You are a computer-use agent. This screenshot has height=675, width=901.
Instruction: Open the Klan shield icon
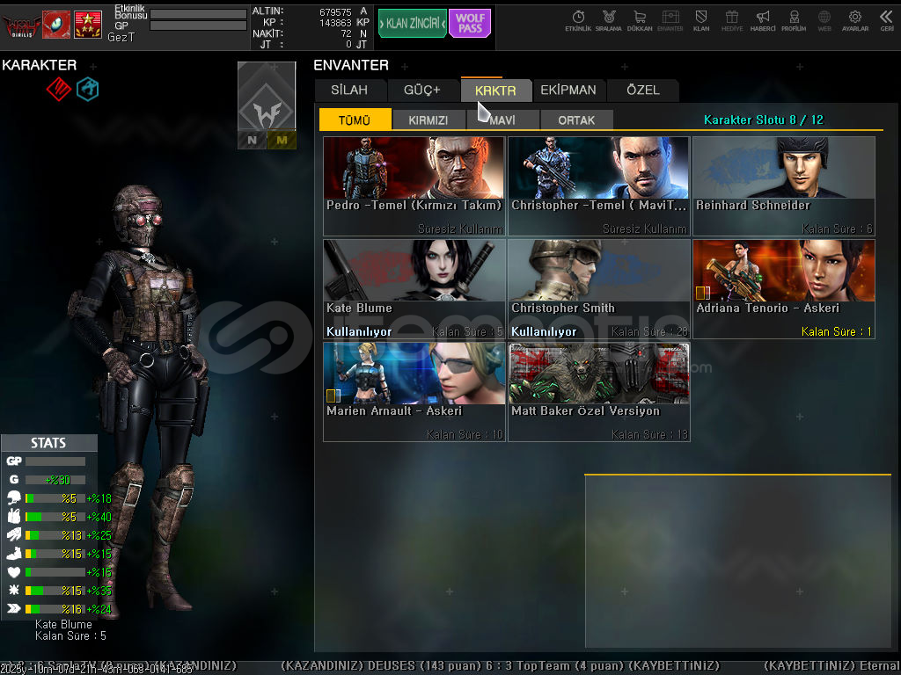(701, 18)
